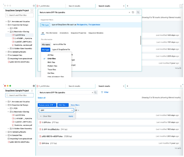Click the outlined File type suggested filter chip
Image resolution: width=184 pixels, height=157 pixels.
point(45,25)
